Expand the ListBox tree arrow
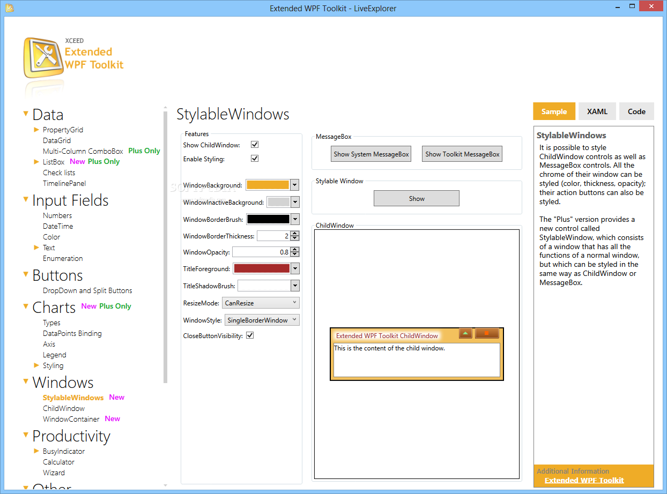The width and height of the screenshot is (667, 494). click(x=36, y=162)
